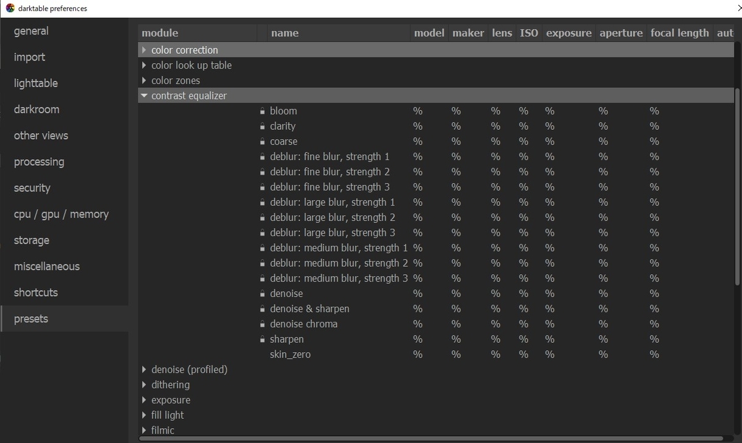Select the sharpen preset name

pos(287,340)
